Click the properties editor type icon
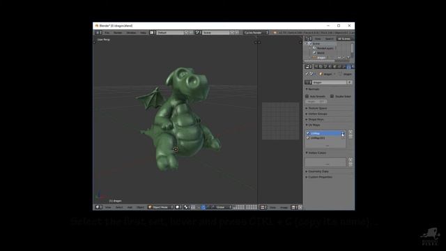The width and height of the screenshot is (446, 251). click(x=308, y=67)
